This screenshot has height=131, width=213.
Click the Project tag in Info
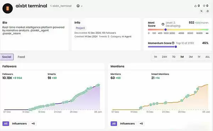click(80, 28)
